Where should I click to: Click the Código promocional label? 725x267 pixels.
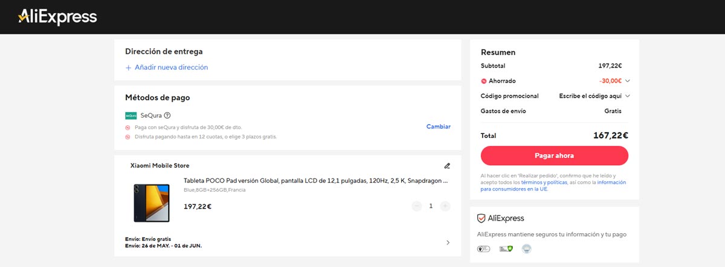click(509, 96)
